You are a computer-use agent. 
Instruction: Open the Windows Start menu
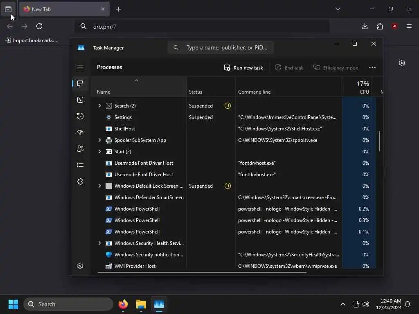(13, 304)
